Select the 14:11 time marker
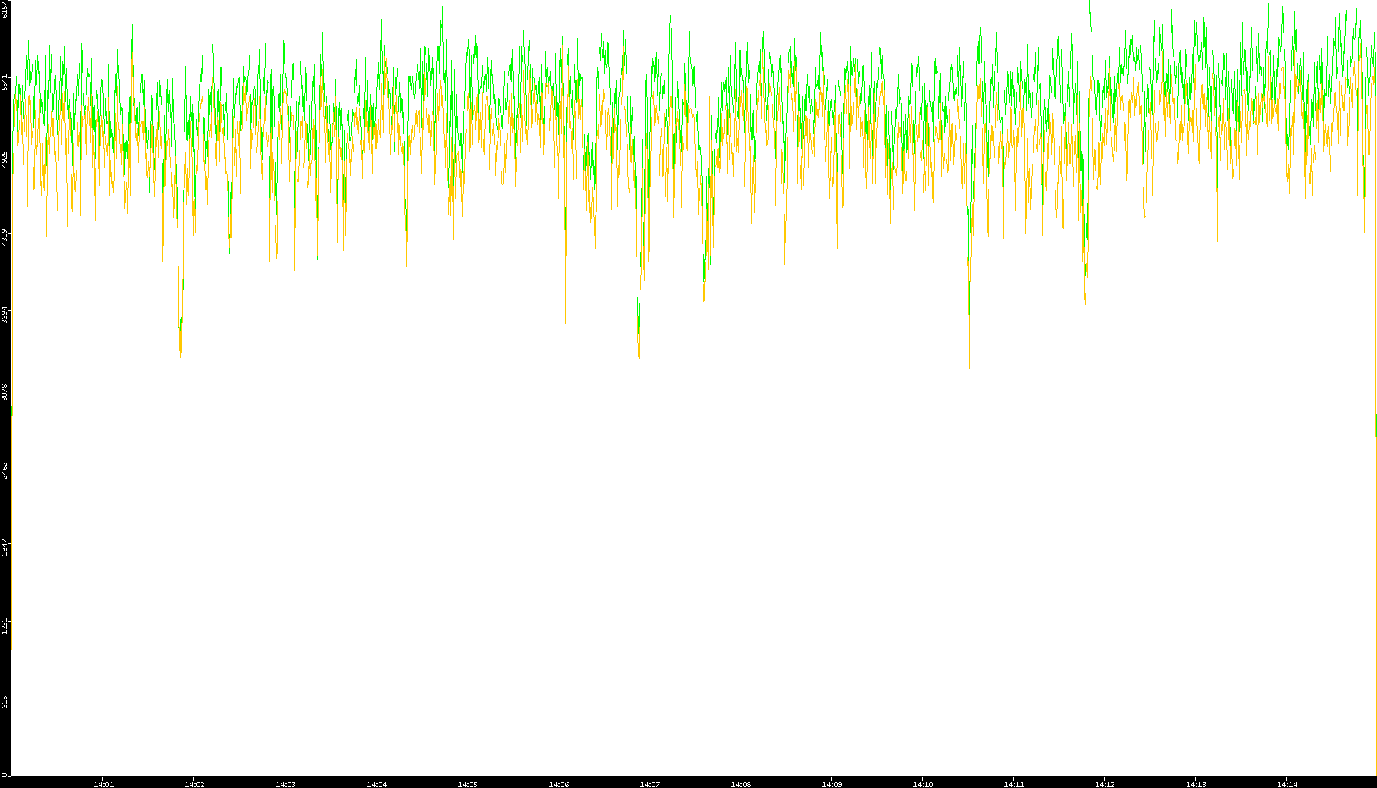The width and height of the screenshot is (1377, 788). click(x=1014, y=783)
